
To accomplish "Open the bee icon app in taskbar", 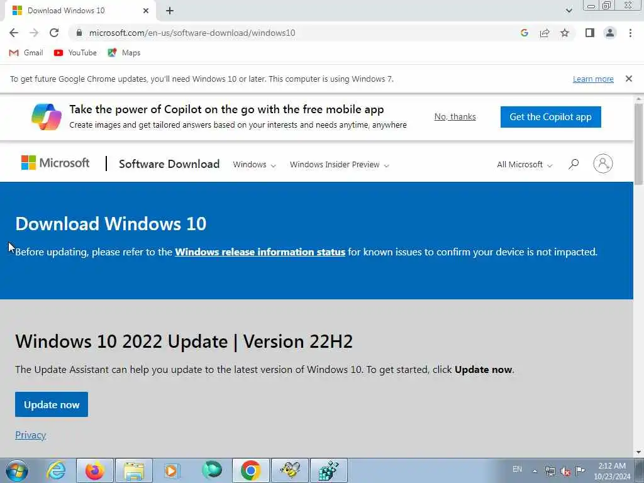I will point(290,470).
